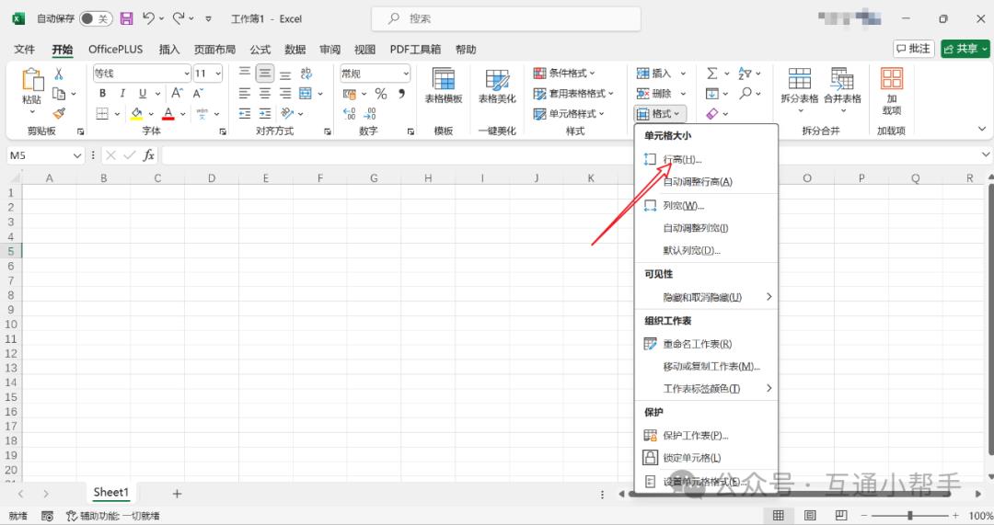Click the Format Painter brush icon
Viewport: 994px width, 525px height.
(x=59, y=113)
